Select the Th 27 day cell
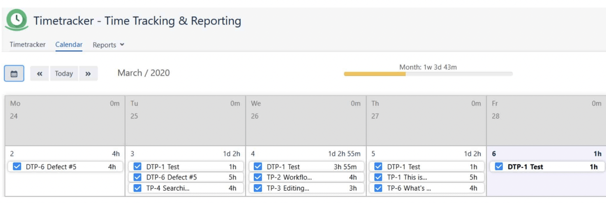Screen dimensions: 606x203 (x=426, y=121)
